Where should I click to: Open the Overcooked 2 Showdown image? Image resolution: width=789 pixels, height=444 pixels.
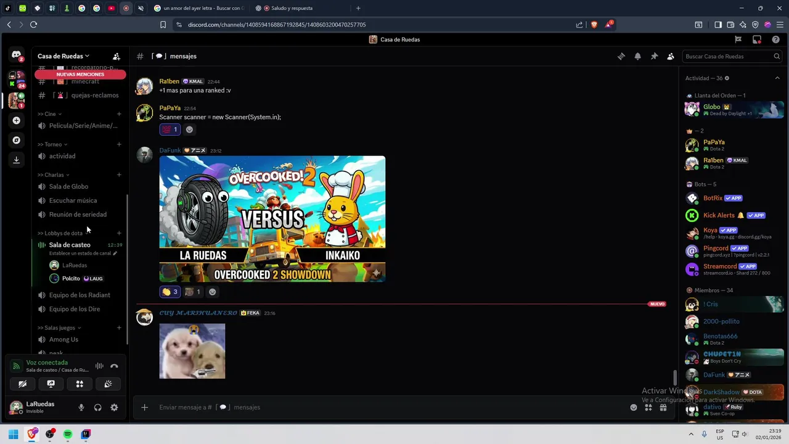point(272,219)
